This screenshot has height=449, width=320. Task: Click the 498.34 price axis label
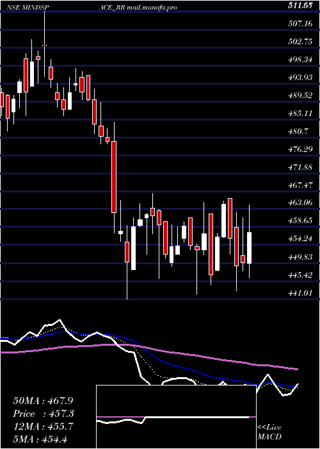pyautogui.click(x=300, y=60)
